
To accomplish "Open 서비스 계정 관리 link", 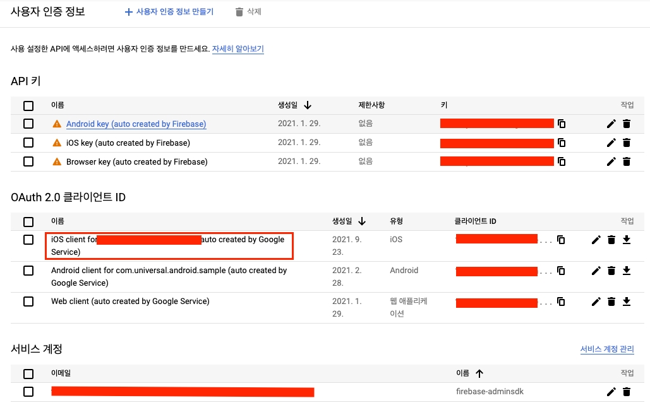I will 606,349.
